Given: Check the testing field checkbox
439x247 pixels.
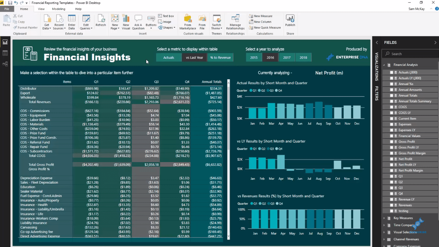Looking at the screenshot, I should [x=391, y=211].
